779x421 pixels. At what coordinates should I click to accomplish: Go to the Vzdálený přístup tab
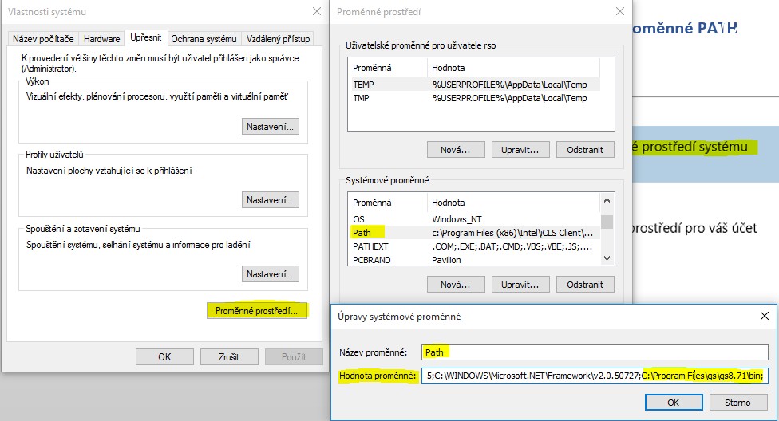(278, 39)
